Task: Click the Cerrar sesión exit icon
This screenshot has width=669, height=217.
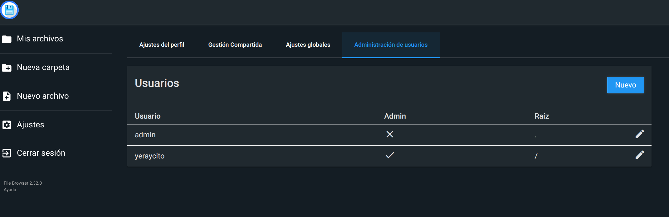Action: (x=7, y=153)
